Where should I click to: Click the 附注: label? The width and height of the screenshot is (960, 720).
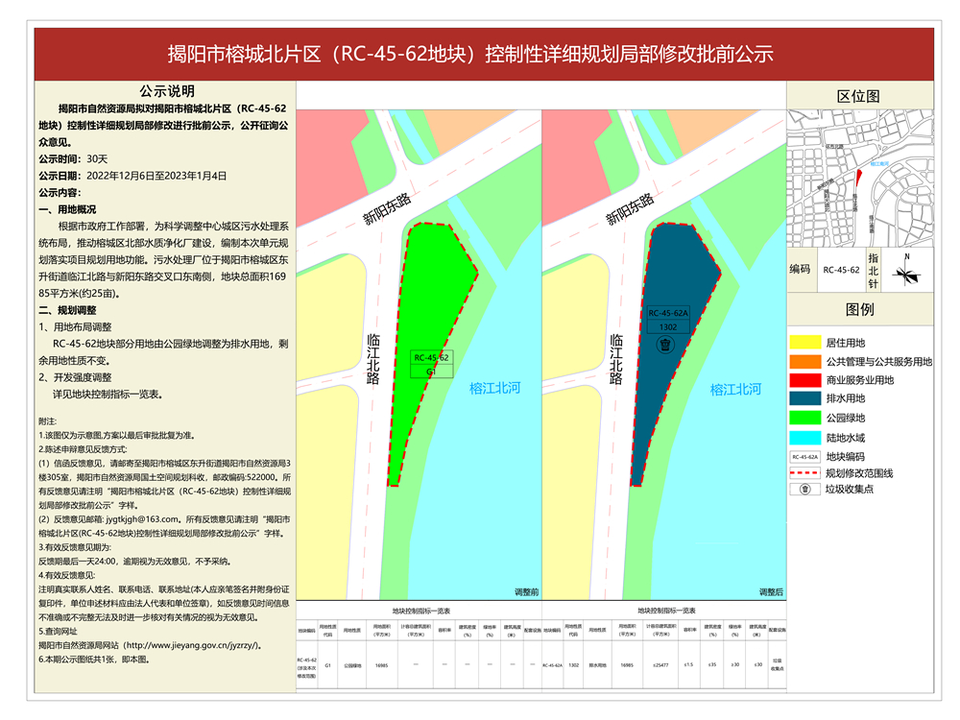pos(48,421)
